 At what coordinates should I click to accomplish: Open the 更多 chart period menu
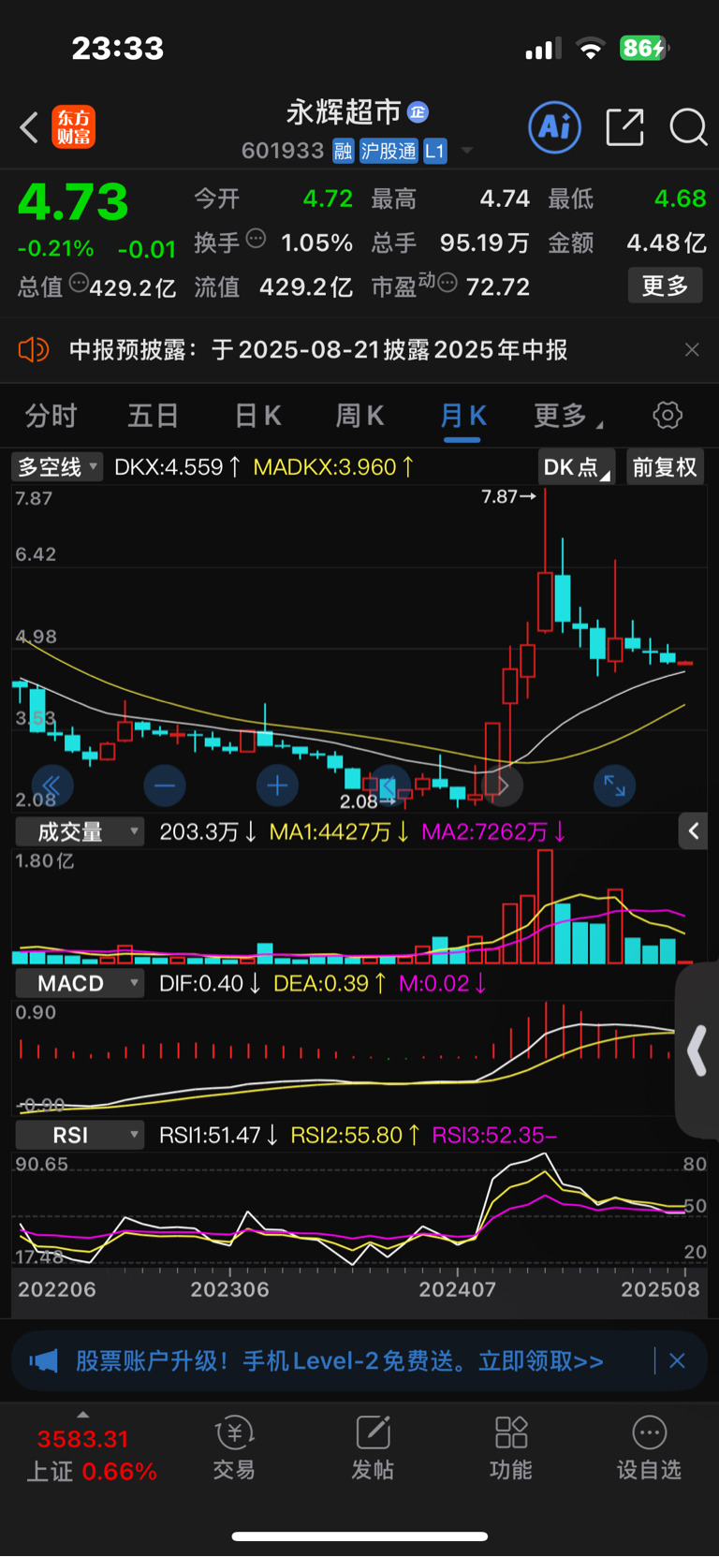pos(567,416)
